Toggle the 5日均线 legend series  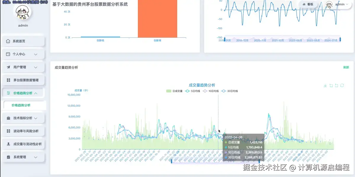pyautogui.click(x=193, y=91)
